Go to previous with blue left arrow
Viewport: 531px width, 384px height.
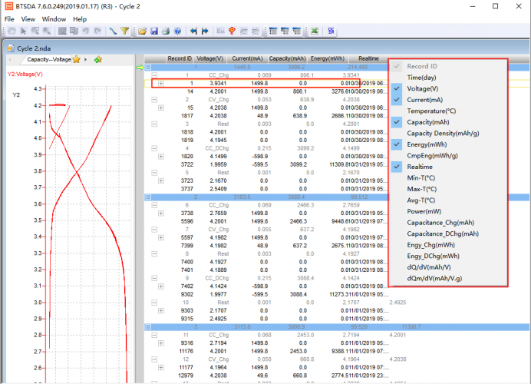[193, 31]
